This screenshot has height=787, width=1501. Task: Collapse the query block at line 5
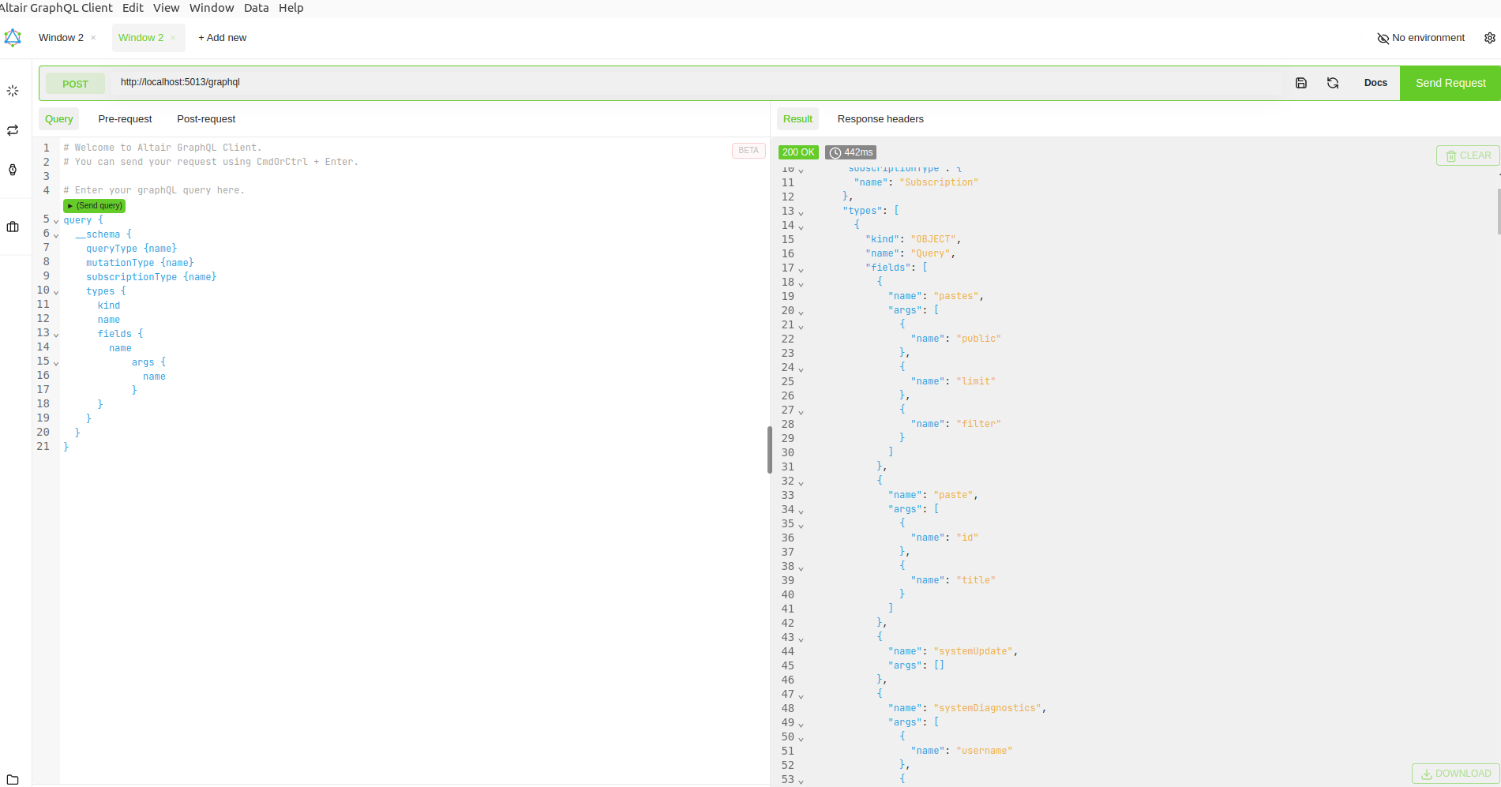point(56,221)
